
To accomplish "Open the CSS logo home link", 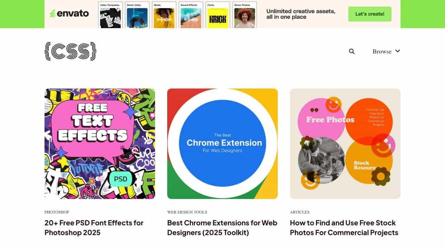I will click(x=71, y=51).
